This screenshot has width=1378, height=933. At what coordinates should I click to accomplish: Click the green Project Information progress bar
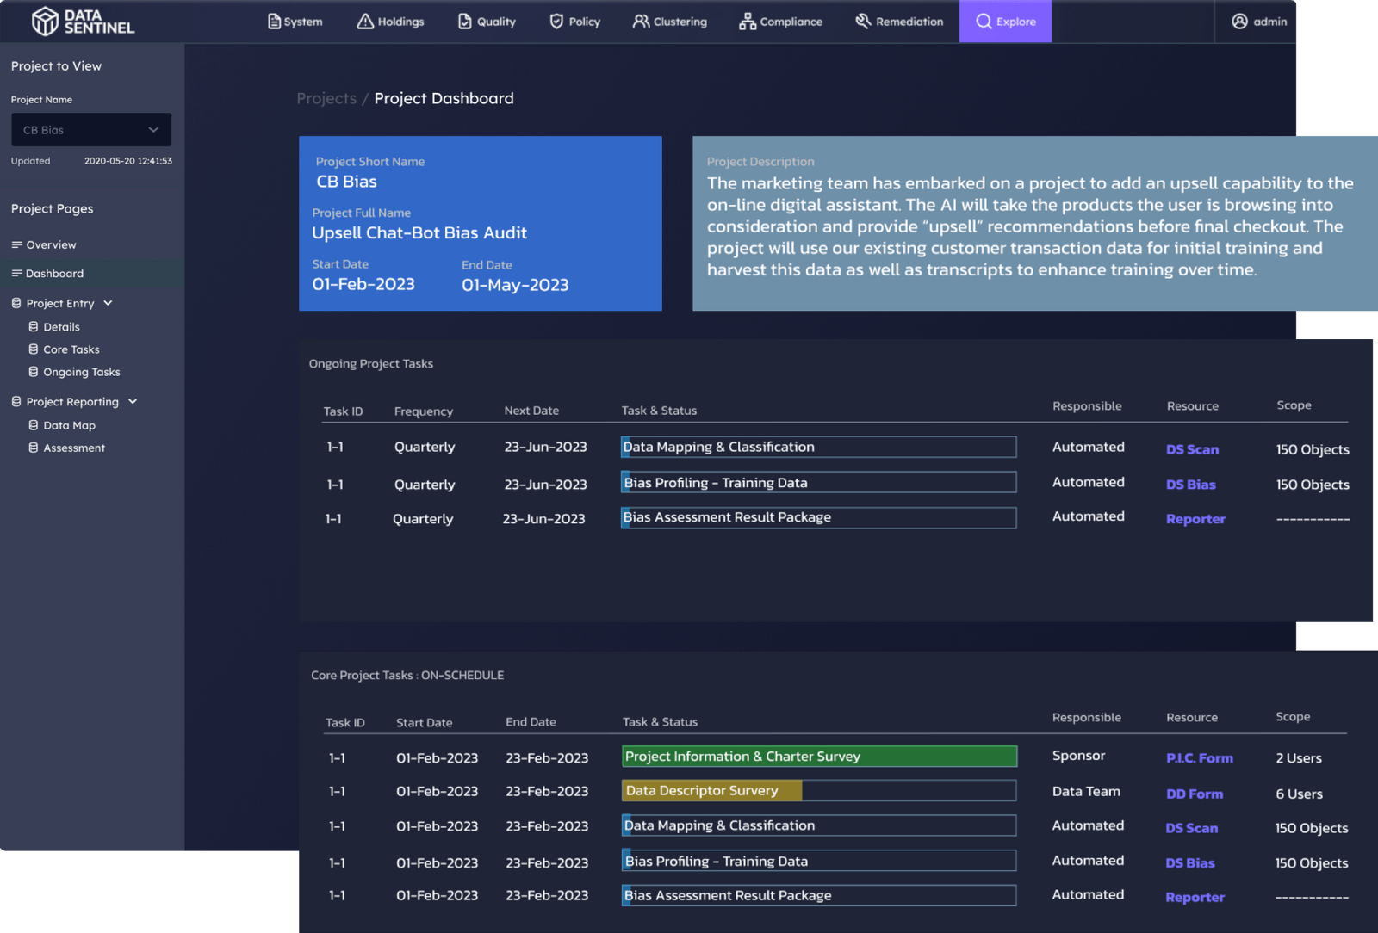pos(818,756)
